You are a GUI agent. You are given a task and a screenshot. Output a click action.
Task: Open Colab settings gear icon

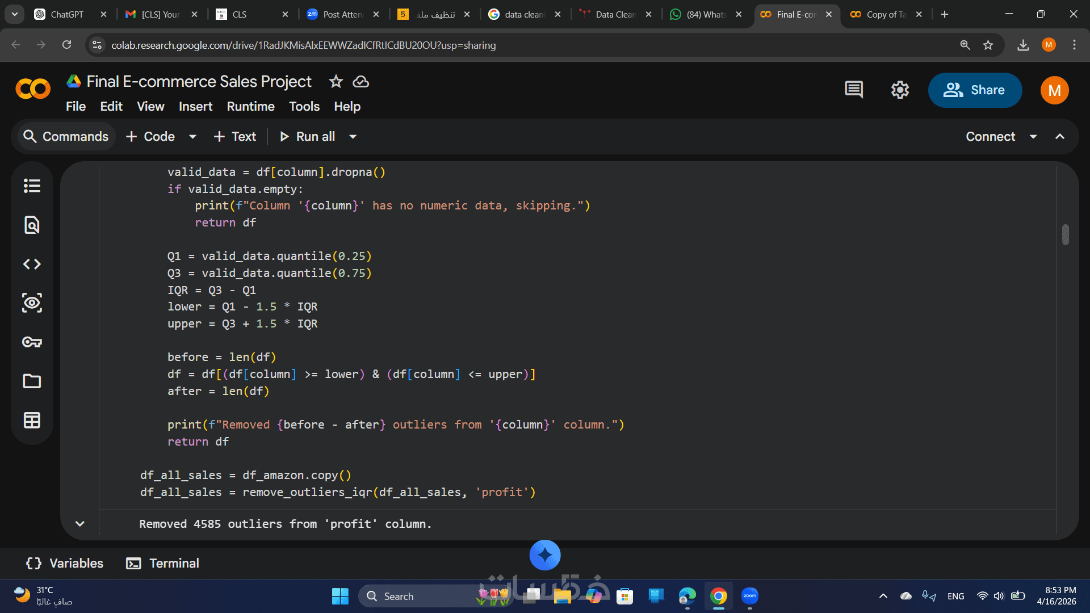900,90
